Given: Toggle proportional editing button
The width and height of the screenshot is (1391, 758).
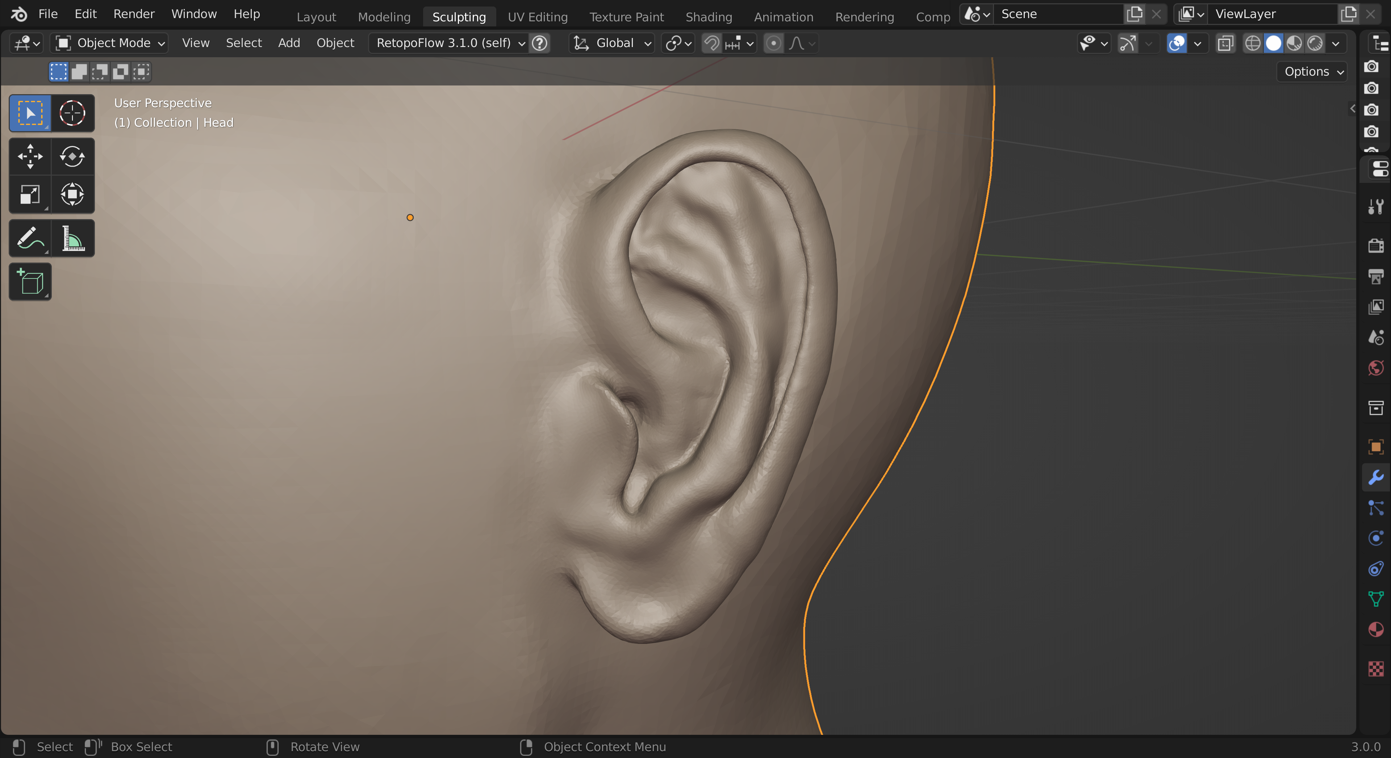Looking at the screenshot, I should point(773,43).
